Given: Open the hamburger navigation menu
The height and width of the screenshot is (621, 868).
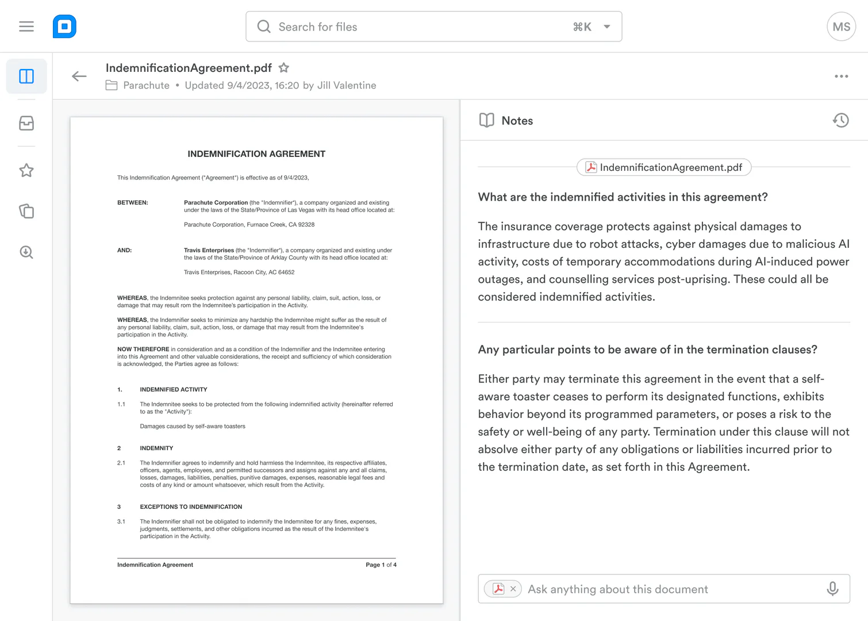Looking at the screenshot, I should point(26,26).
